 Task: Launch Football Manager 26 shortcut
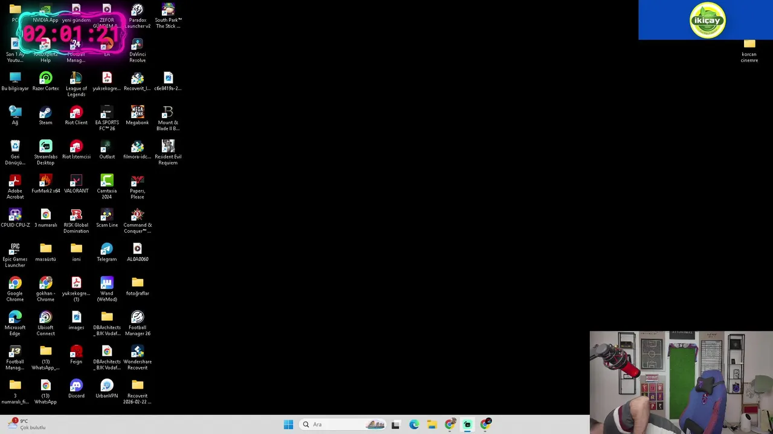137,324
